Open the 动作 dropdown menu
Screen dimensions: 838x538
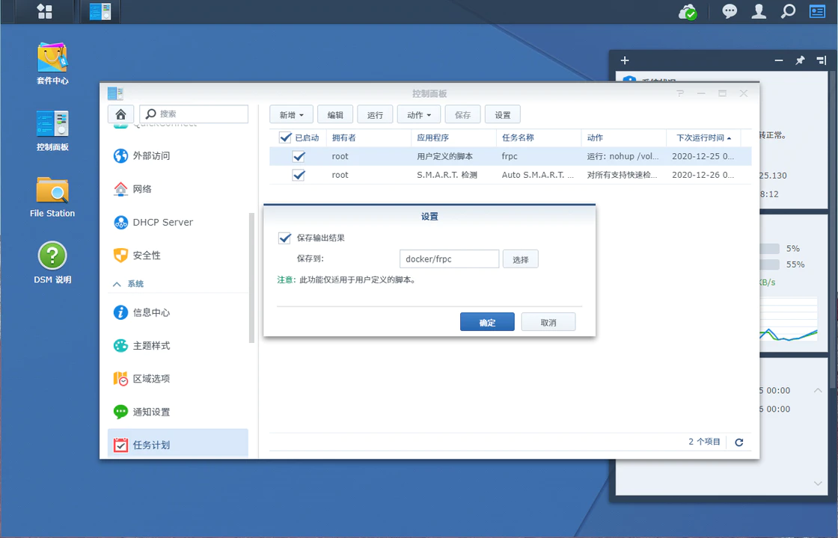tap(418, 114)
